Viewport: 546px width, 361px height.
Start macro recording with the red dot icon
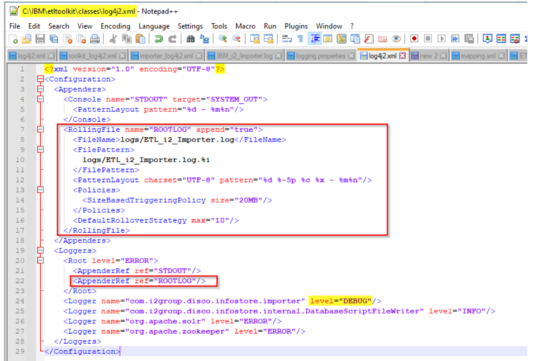(x=414, y=39)
